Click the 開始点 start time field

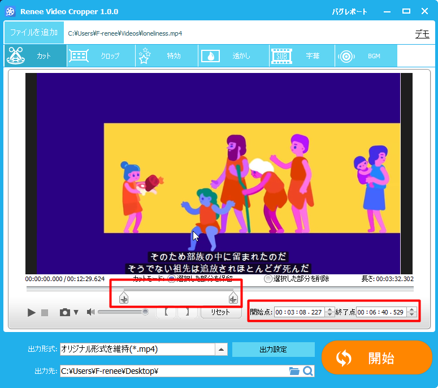point(299,312)
